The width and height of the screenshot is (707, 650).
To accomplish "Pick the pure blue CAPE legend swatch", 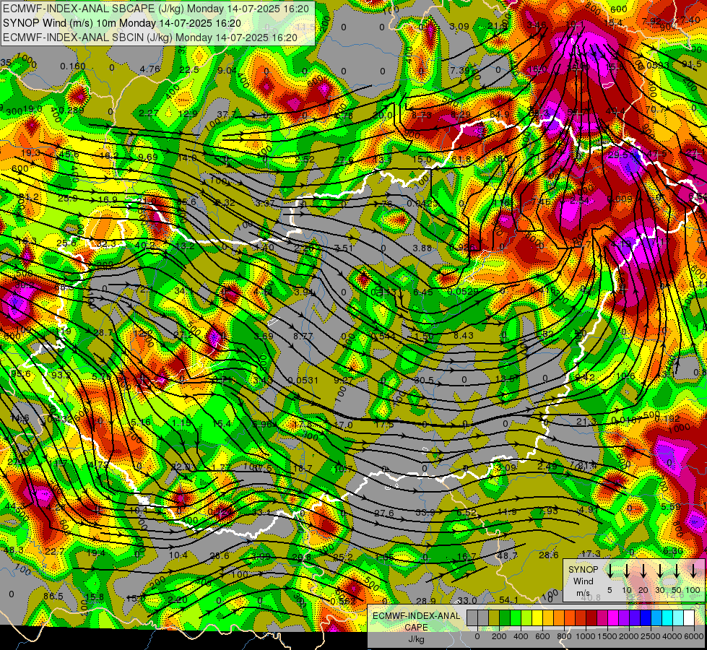I will 646,617.
